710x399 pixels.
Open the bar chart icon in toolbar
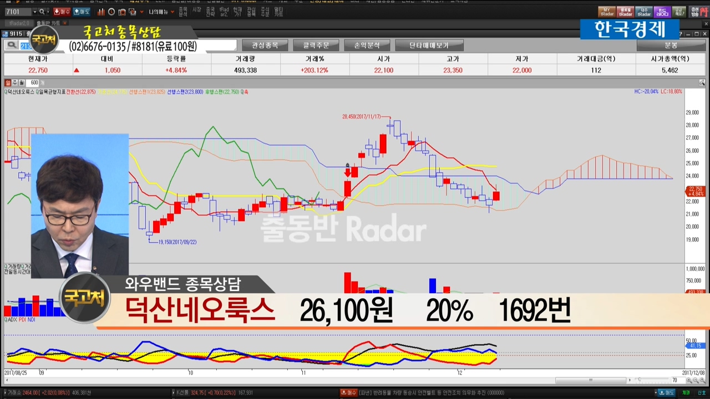(101, 12)
